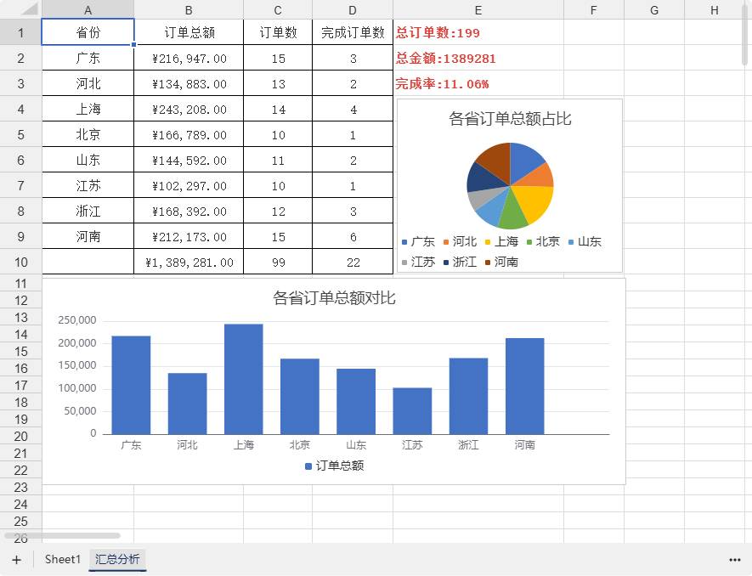Select column H header
The width and height of the screenshot is (752, 576).
[715, 10]
